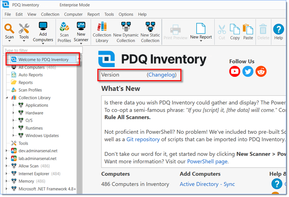Click the Changelog link
The height and width of the screenshot is (197, 289).
161,75
